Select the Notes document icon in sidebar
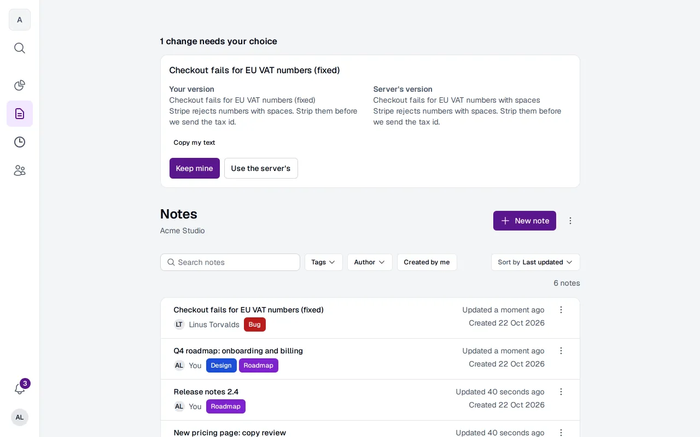This screenshot has width=700, height=437. point(20,114)
